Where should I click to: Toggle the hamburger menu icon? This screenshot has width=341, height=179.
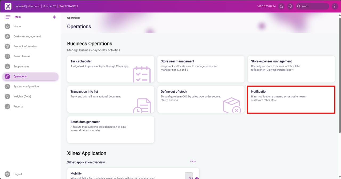[8, 17]
